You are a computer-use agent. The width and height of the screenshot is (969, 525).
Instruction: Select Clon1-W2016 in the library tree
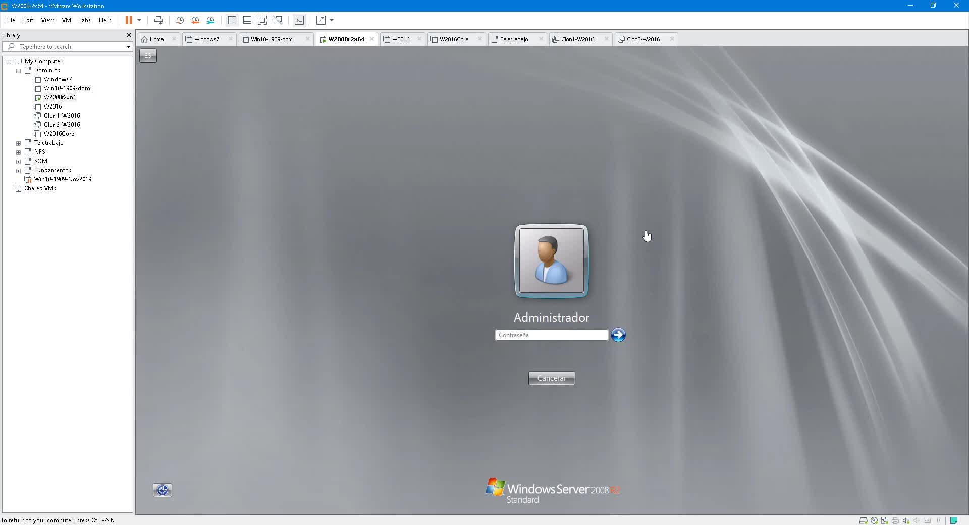[x=62, y=116]
